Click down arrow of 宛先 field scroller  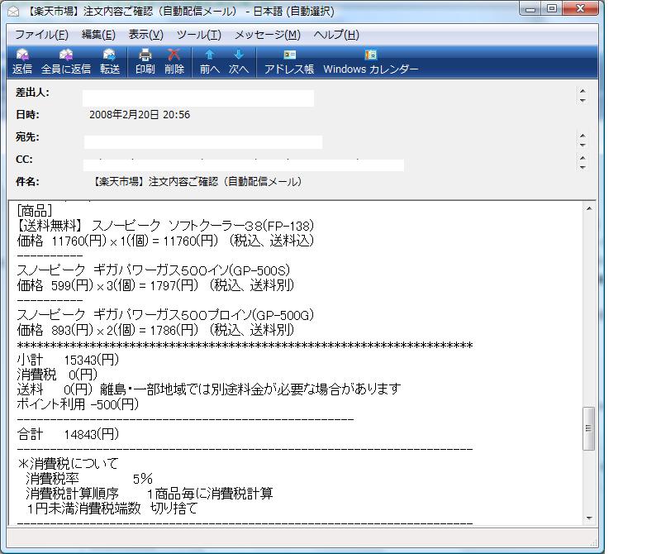click(x=583, y=146)
